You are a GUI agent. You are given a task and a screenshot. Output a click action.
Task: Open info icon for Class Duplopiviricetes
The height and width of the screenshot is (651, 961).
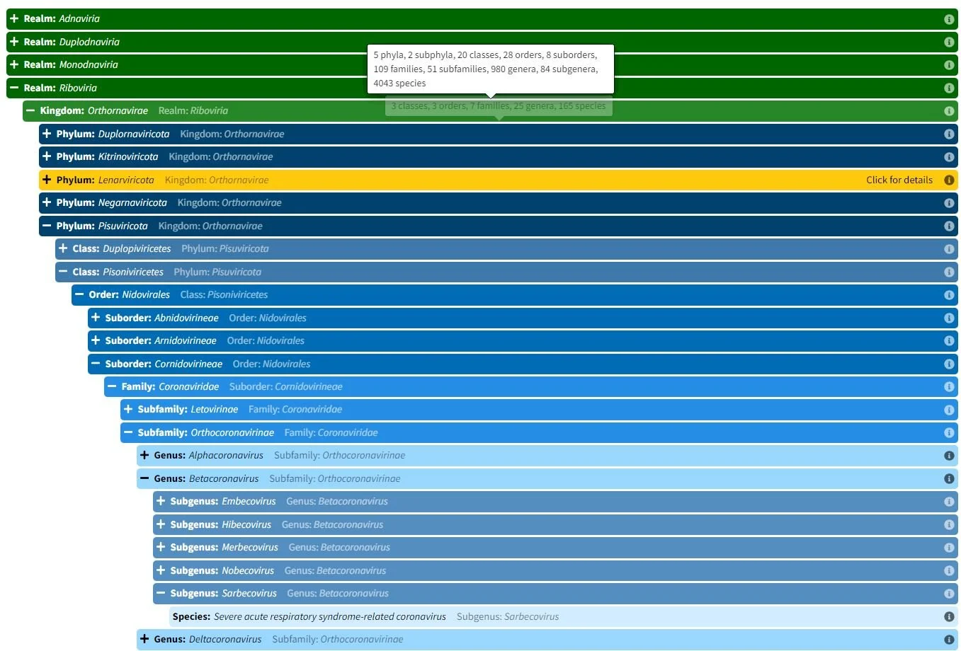pyautogui.click(x=949, y=249)
